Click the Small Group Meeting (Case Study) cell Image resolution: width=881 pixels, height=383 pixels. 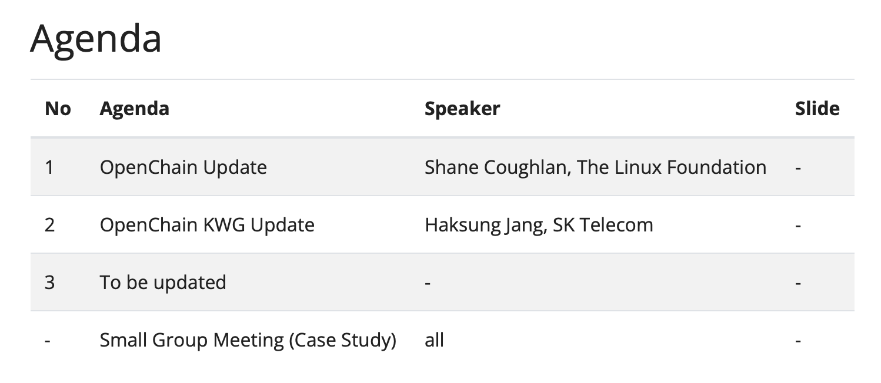coord(248,340)
